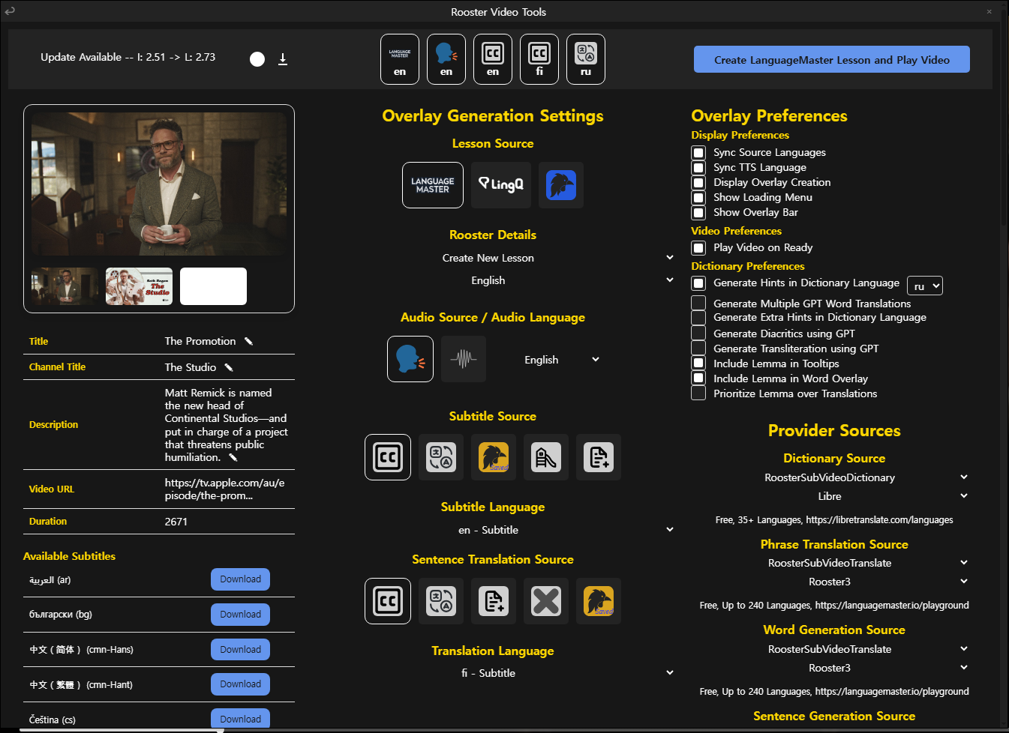Select the blue Rooster icon under Lesson Source
Viewport: 1009px width, 733px height.
coord(561,185)
